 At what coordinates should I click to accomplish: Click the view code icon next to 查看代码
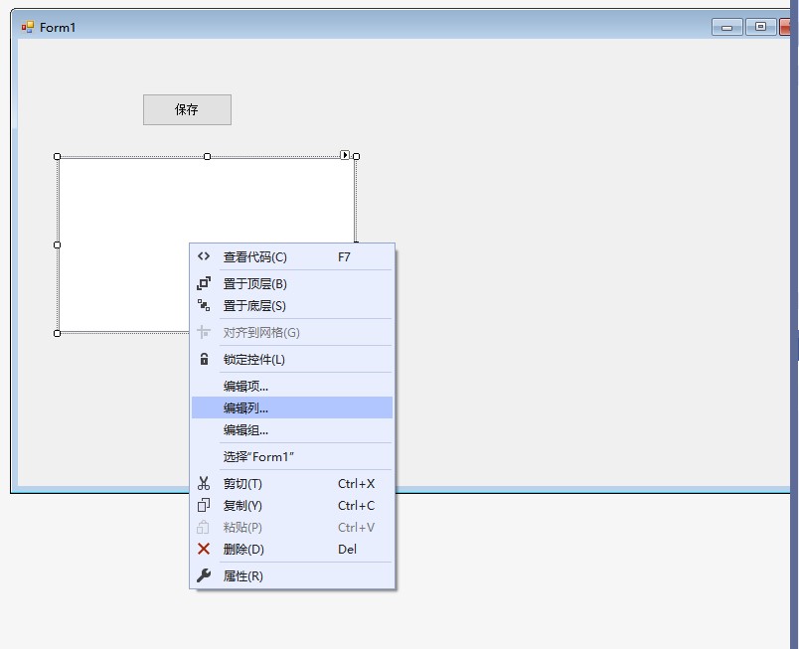point(204,255)
